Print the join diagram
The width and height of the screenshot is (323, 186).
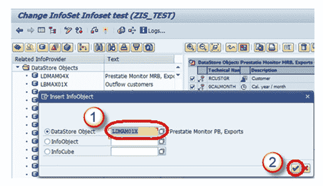coord(272,47)
